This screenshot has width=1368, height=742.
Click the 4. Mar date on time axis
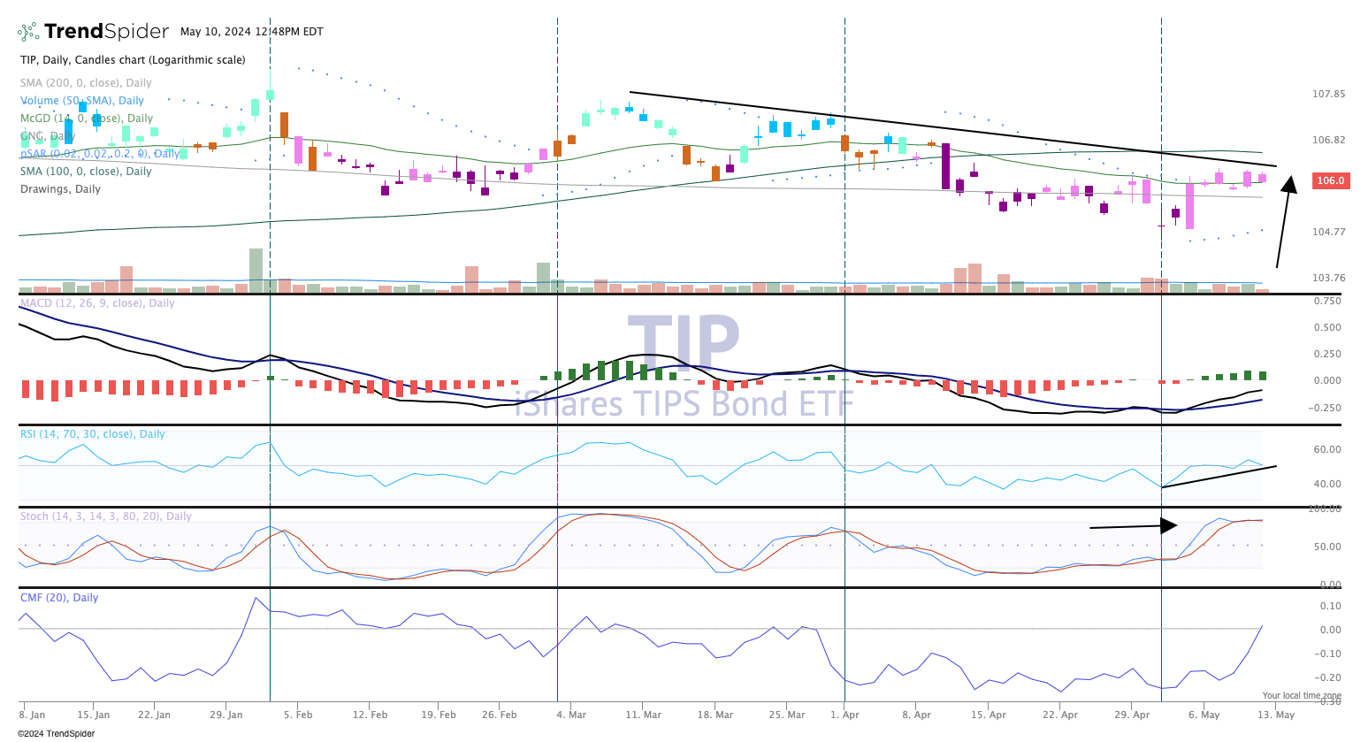tap(571, 715)
